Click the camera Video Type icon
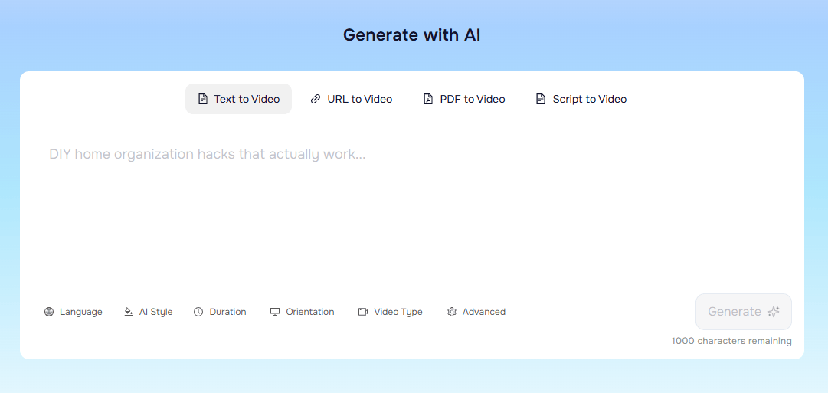The height and width of the screenshot is (393, 828). click(363, 312)
